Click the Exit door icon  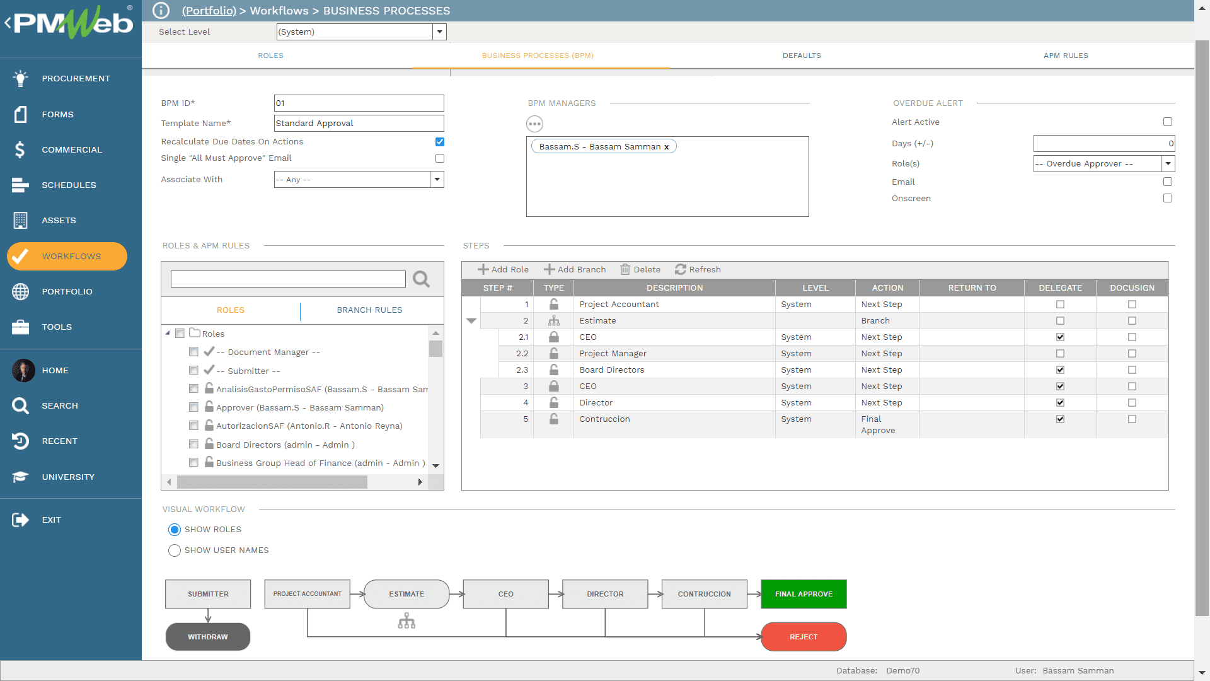[x=20, y=520]
